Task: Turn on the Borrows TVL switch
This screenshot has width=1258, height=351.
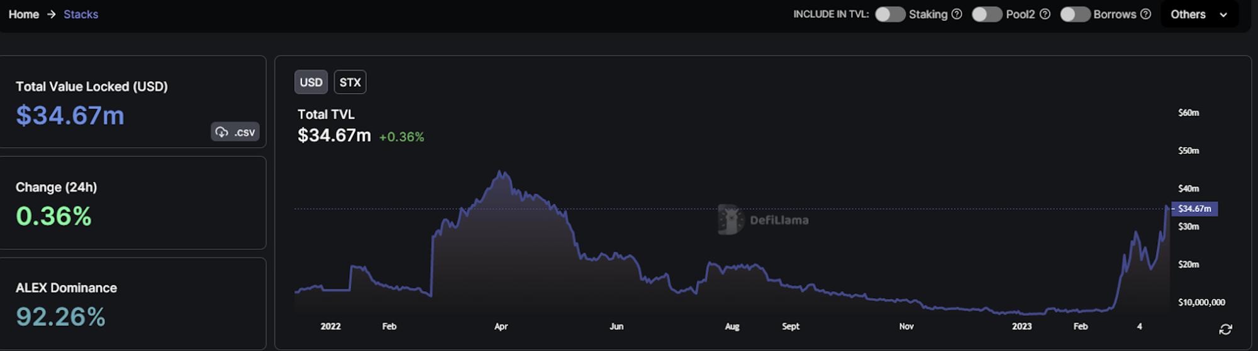Action: (x=1075, y=14)
